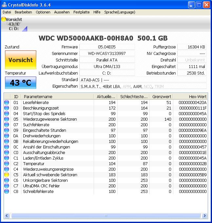Click the Schlechteste... column header
Viewport: 212px width, 223px height.
click(133, 96)
